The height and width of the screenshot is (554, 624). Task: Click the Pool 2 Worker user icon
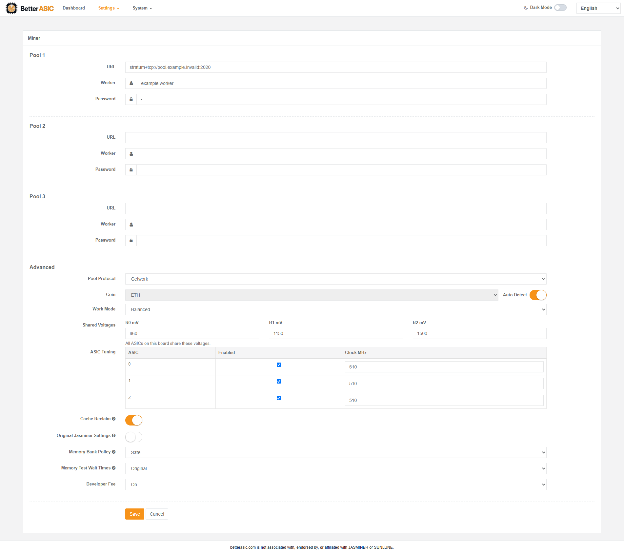coord(131,154)
